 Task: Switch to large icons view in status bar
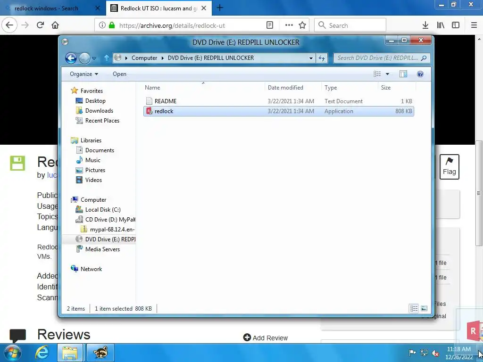coord(424,308)
